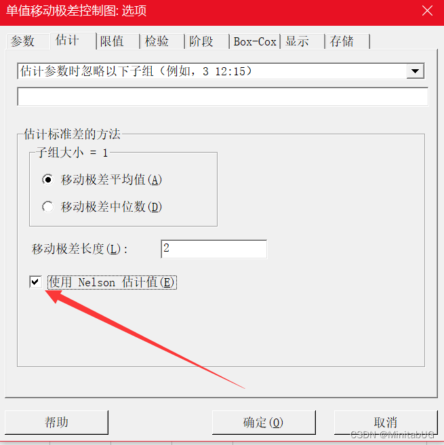The height and width of the screenshot is (445, 444).
Task: Confirm with the 确定(O) button
Action: (264, 422)
